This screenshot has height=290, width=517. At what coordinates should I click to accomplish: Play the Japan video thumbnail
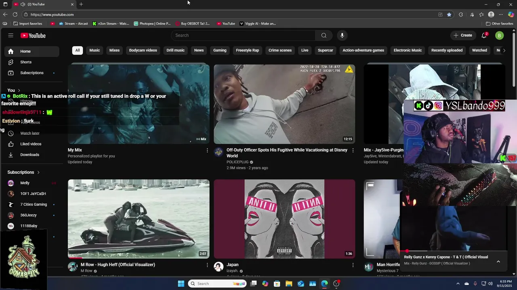[284, 219]
